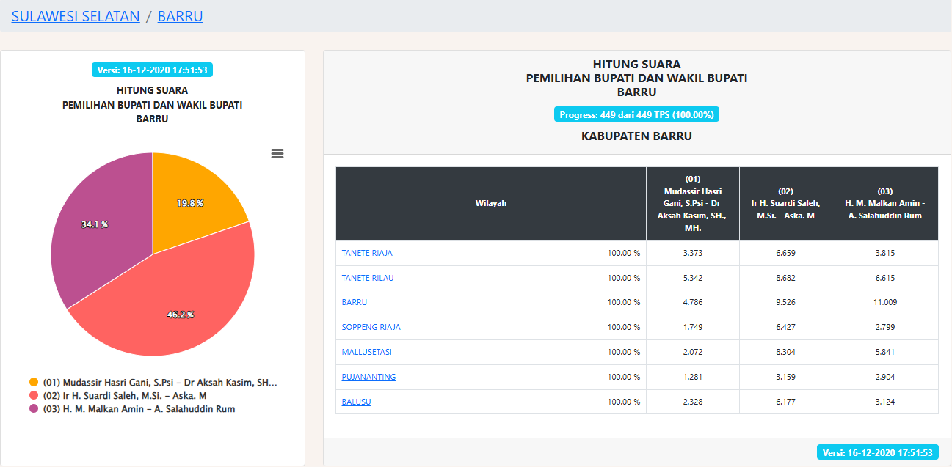Toggle candidate 03 Malkan Amin legend item
Screen dimensions: 952x467
(x=139, y=409)
